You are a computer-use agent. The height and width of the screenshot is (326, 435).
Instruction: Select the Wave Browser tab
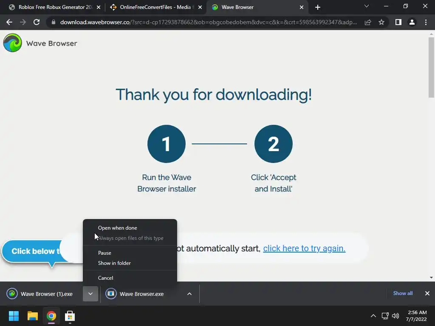coord(257,7)
